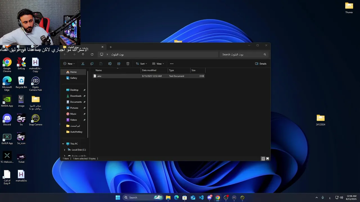Select the 24122024 folder on desktop
Viewport: 360px width, 202px height.
coord(321,120)
